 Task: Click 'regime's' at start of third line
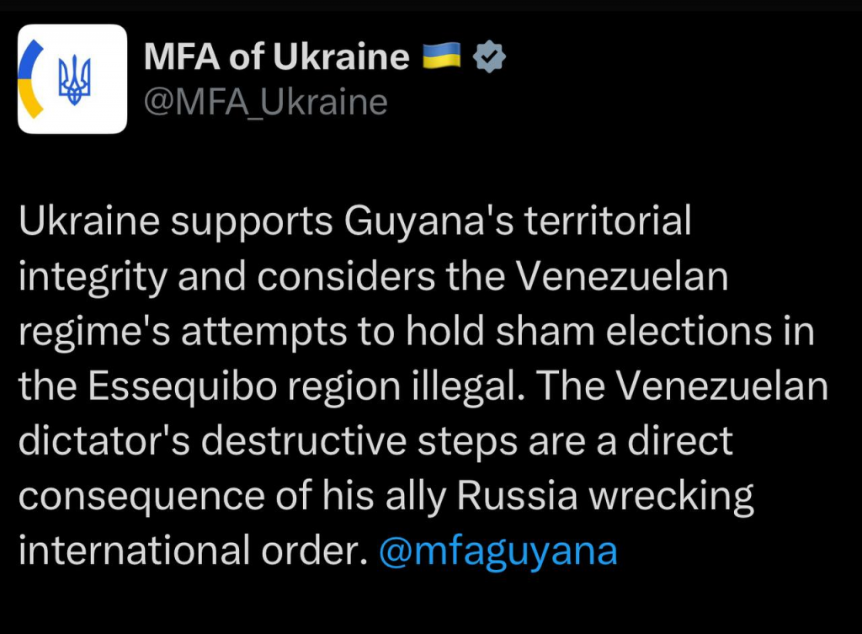[x=94, y=333]
